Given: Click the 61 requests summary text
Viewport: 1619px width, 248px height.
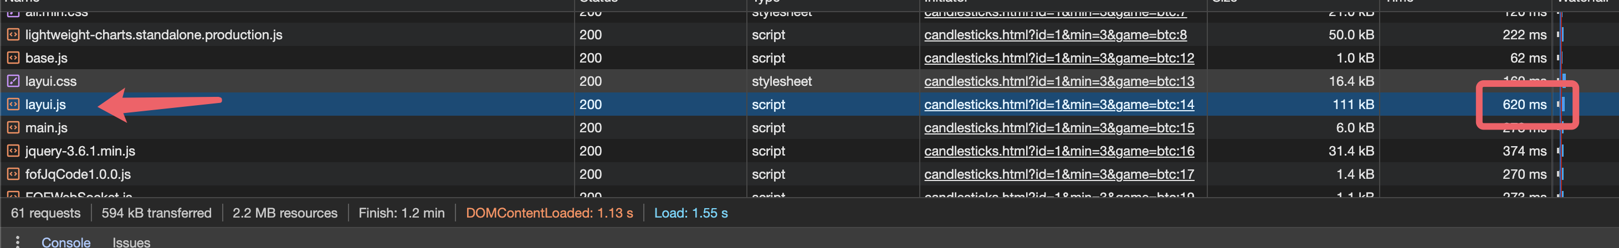Looking at the screenshot, I should point(45,213).
